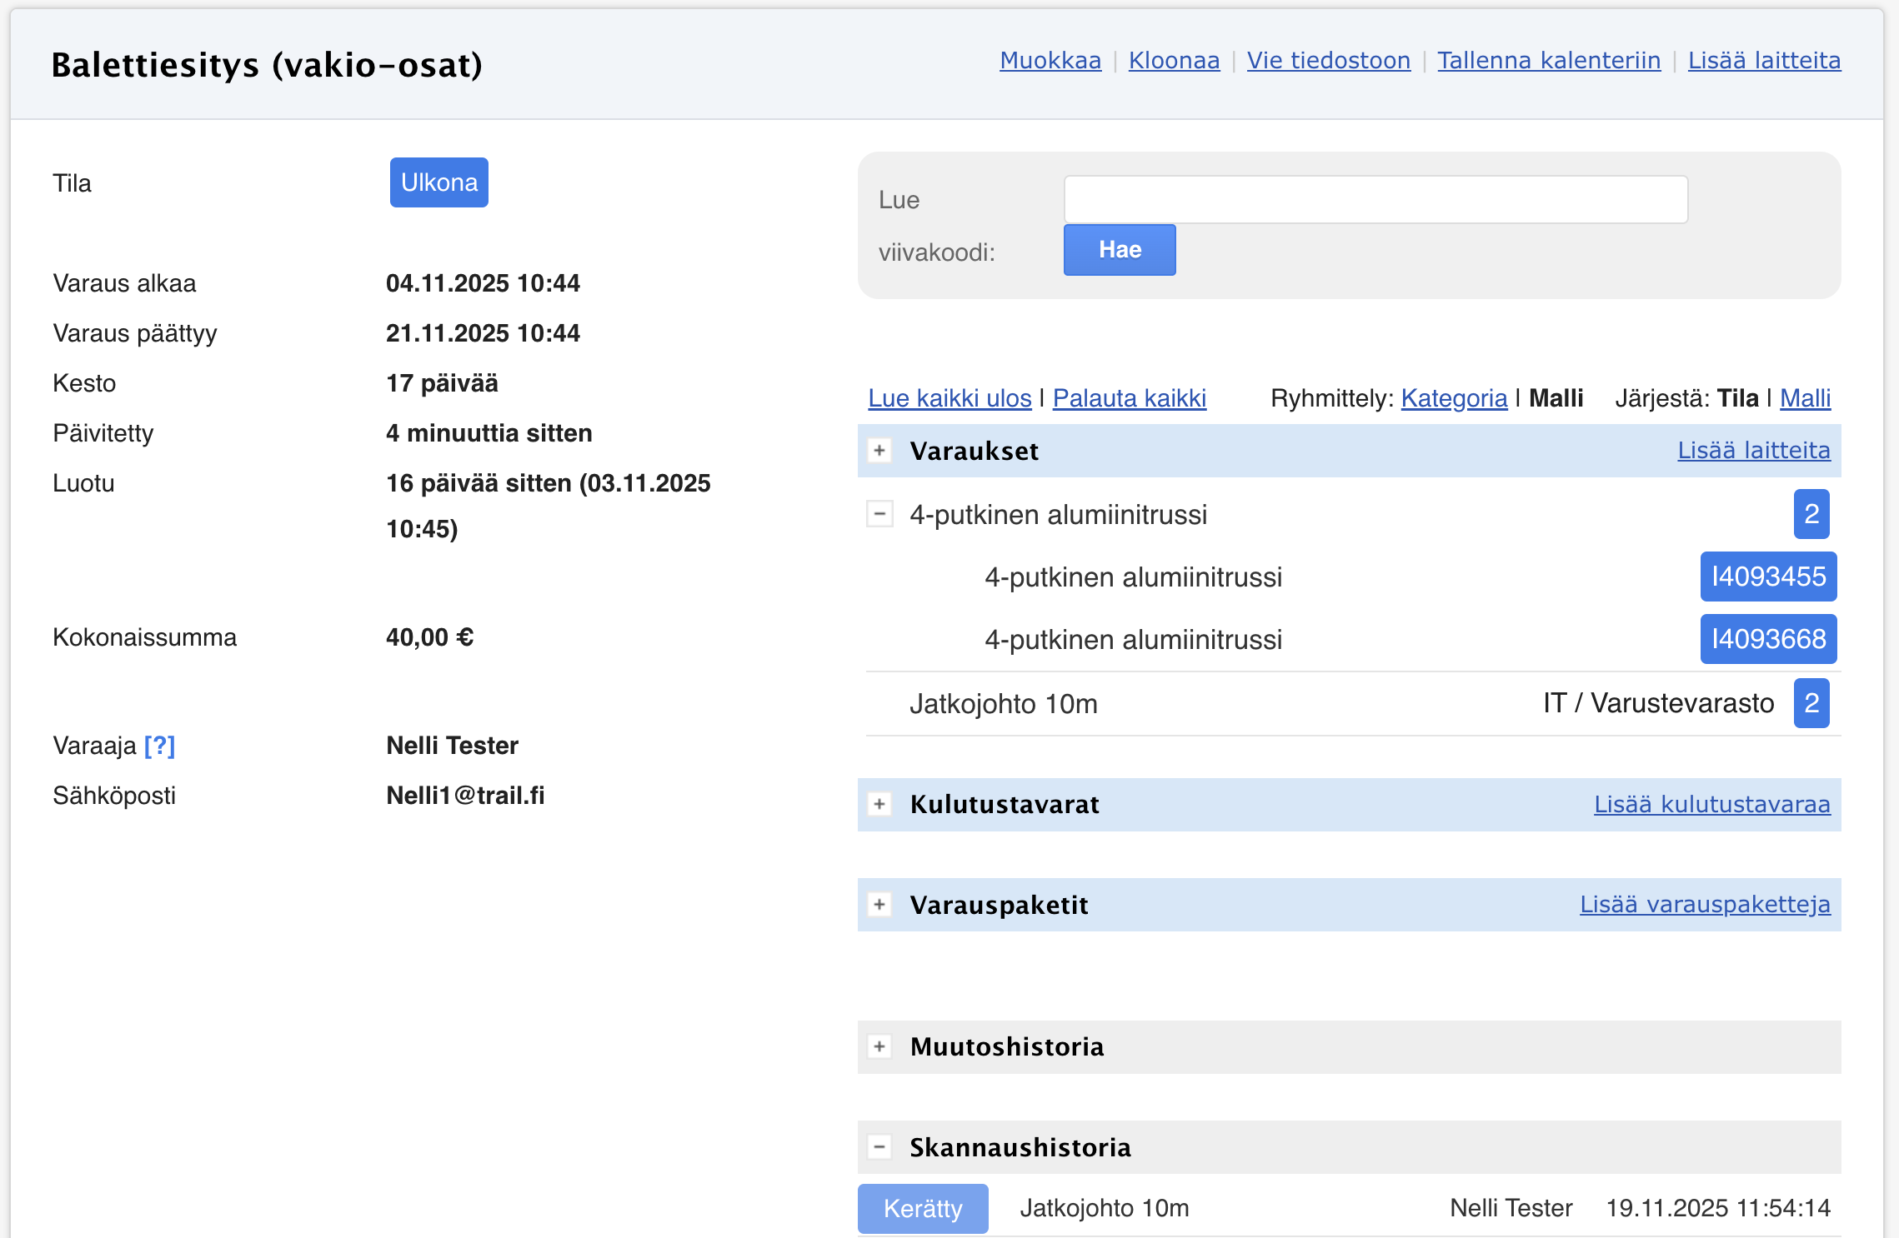This screenshot has width=1899, height=1238.
Task: Collapse the Skannaushistoria section
Action: click(879, 1147)
